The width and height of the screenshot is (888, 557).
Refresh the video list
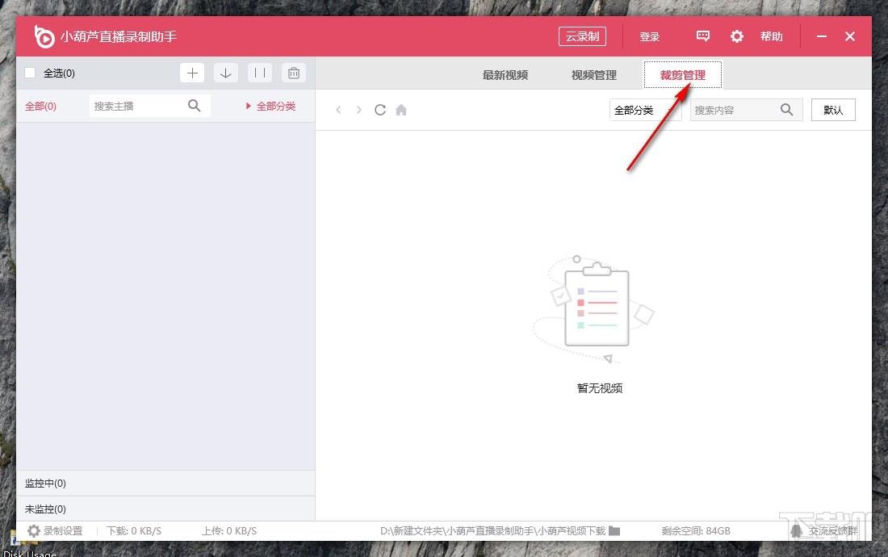point(380,110)
